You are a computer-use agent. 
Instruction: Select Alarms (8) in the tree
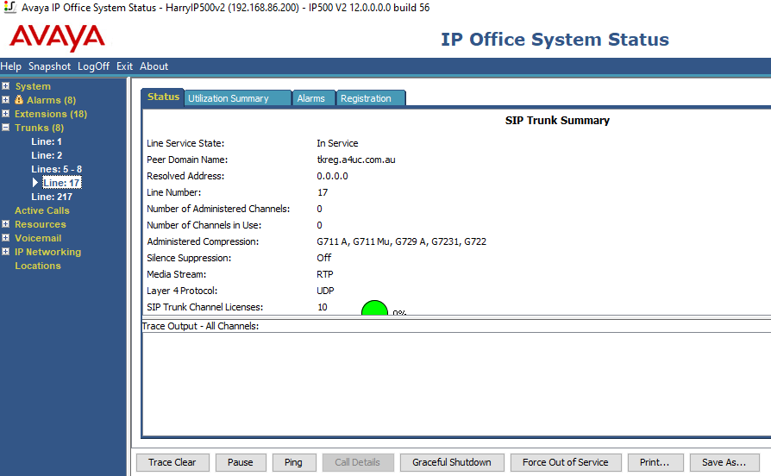click(51, 100)
